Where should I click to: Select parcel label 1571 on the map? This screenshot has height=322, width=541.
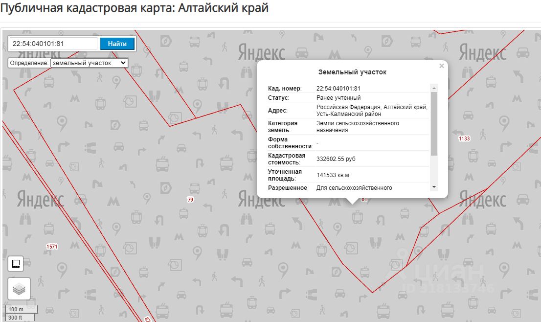(52, 247)
